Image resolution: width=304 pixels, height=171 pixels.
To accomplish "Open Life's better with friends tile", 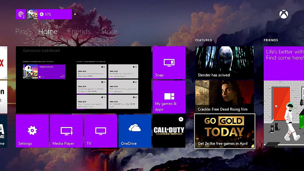I will click(x=284, y=63).
